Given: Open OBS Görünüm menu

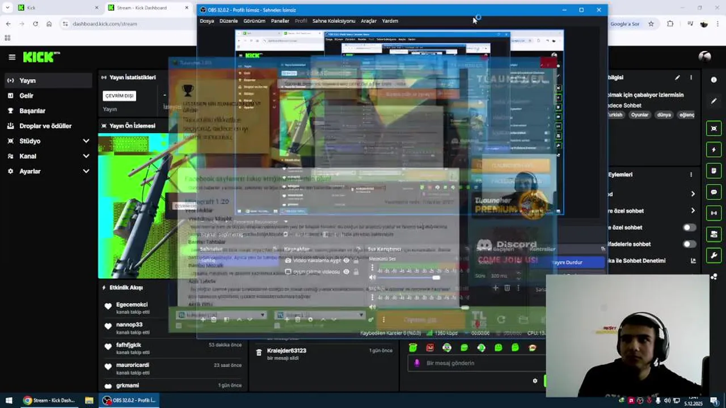Looking at the screenshot, I should tap(254, 21).
